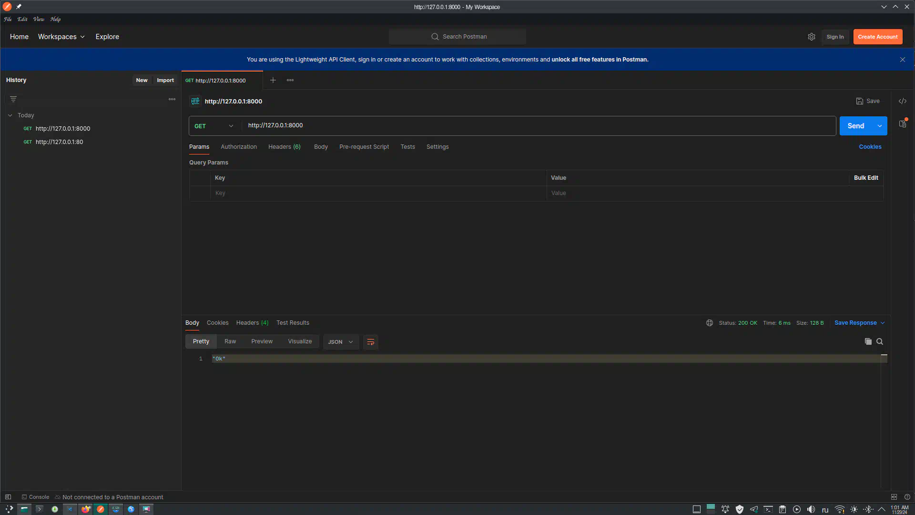915x515 pixels.
Task: Click the shield icon in system tray
Action: coord(740,509)
